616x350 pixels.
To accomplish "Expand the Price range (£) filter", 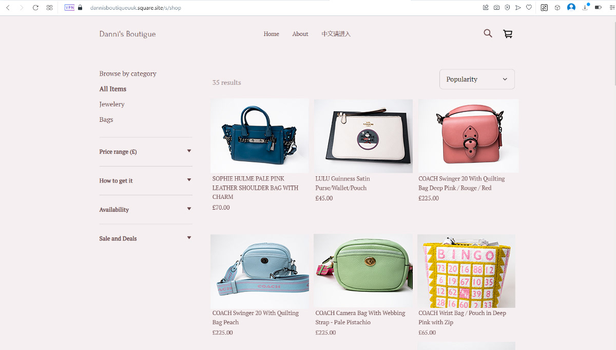I will click(x=146, y=152).
